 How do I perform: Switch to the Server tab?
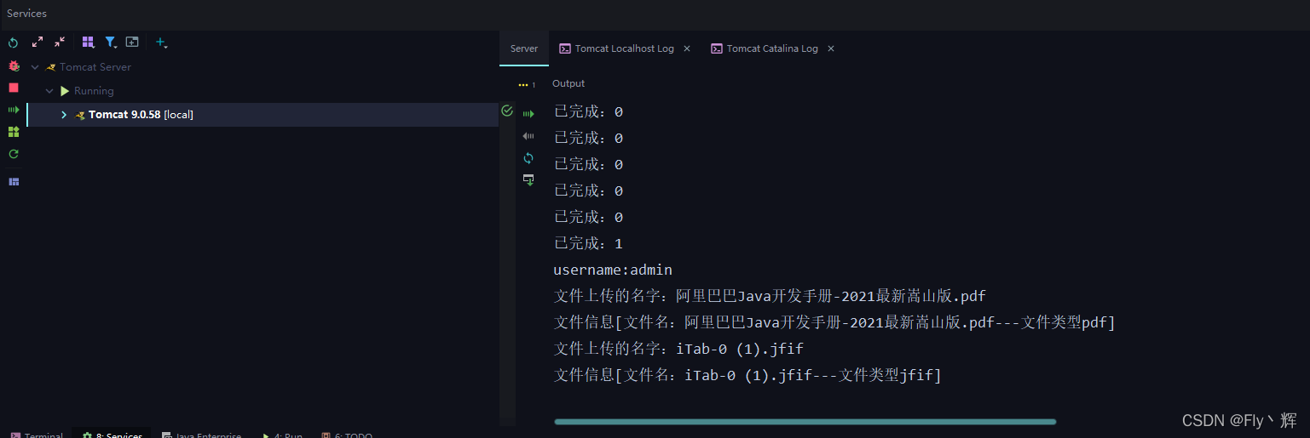(524, 48)
